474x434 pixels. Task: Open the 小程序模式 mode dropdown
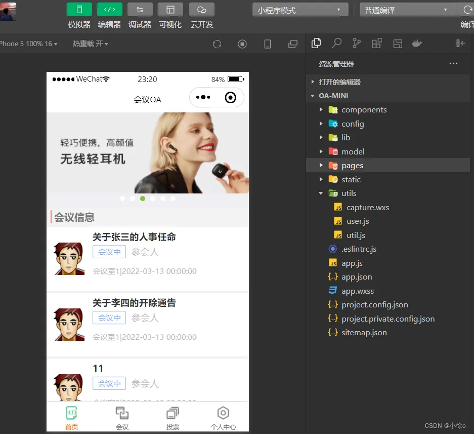[x=300, y=10]
